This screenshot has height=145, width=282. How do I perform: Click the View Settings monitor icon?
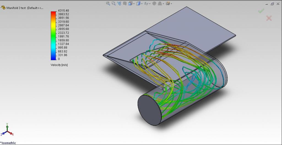pyautogui.click(x=167, y=3)
